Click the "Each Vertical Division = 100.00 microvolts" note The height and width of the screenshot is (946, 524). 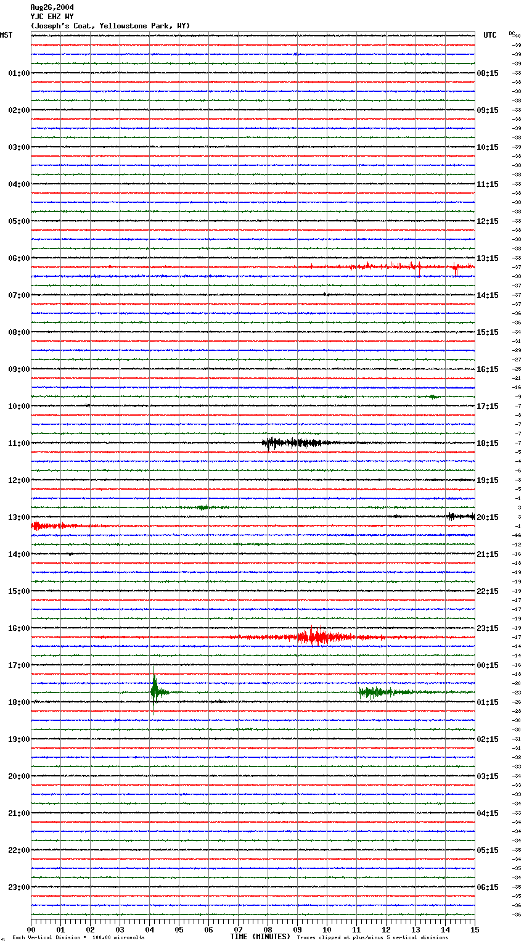(78, 937)
